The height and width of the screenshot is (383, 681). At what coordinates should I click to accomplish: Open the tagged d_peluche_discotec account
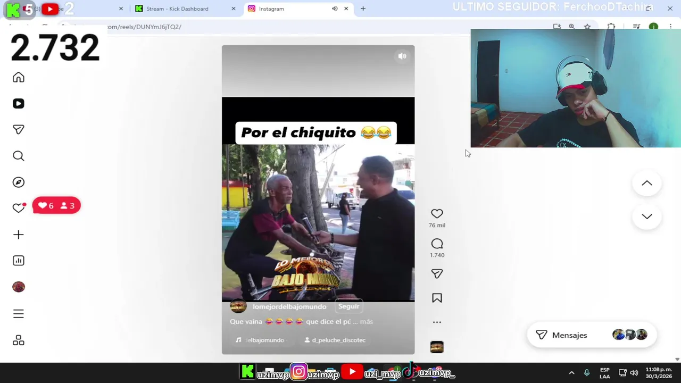tap(335, 340)
